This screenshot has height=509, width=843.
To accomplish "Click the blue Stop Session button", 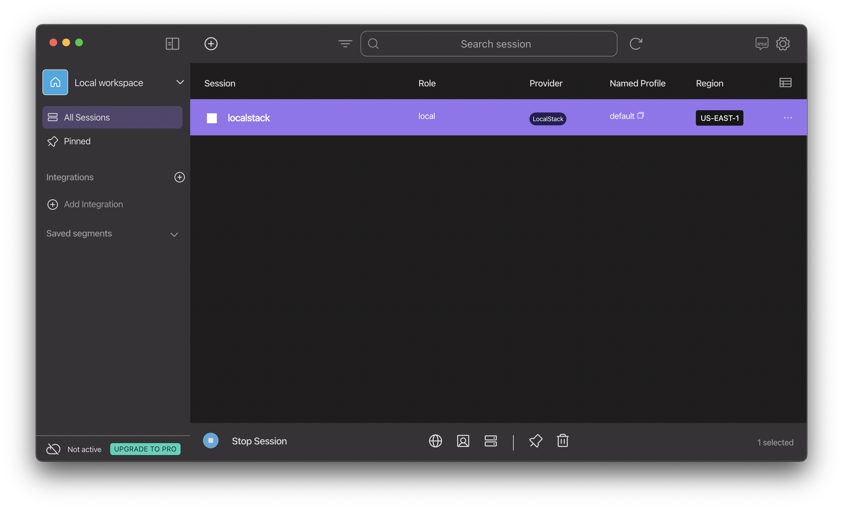I will pos(211,441).
